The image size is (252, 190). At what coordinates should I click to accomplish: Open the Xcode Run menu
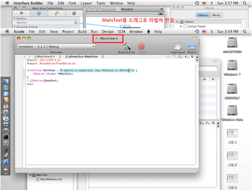click(x=94, y=32)
